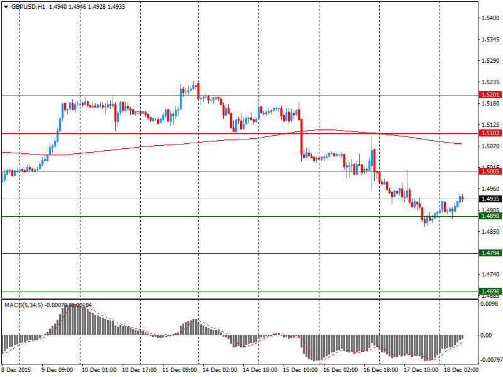Select the 1.5400 price scale value
This screenshot has height=377, width=503.
click(491, 18)
